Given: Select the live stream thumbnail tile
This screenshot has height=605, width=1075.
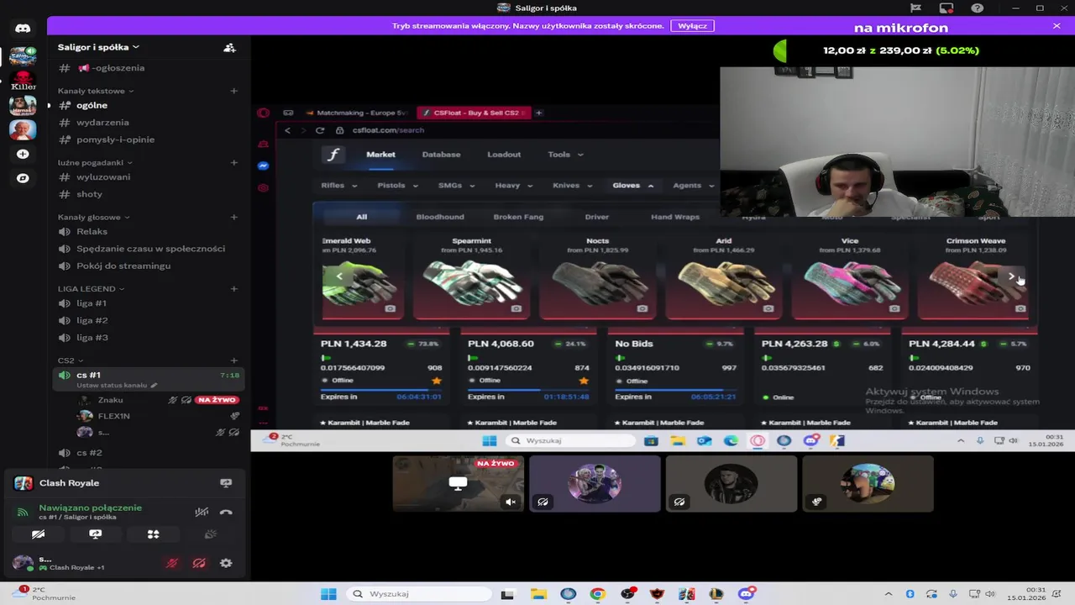Looking at the screenshot, I should (x=459, y=484).
